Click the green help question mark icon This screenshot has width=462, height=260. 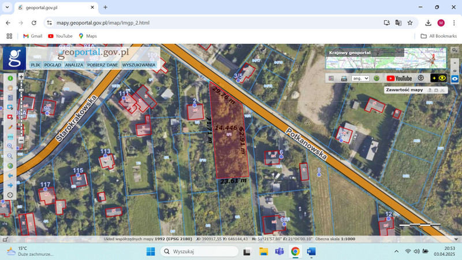point(377,79)
